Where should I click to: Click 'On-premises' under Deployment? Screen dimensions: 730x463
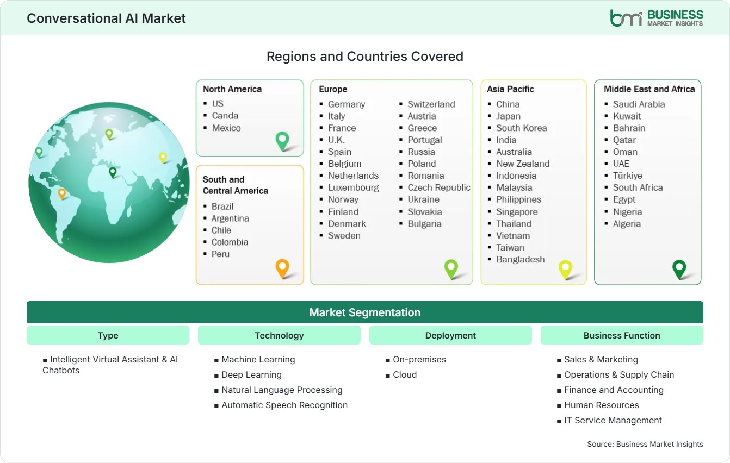pos(419,360)
